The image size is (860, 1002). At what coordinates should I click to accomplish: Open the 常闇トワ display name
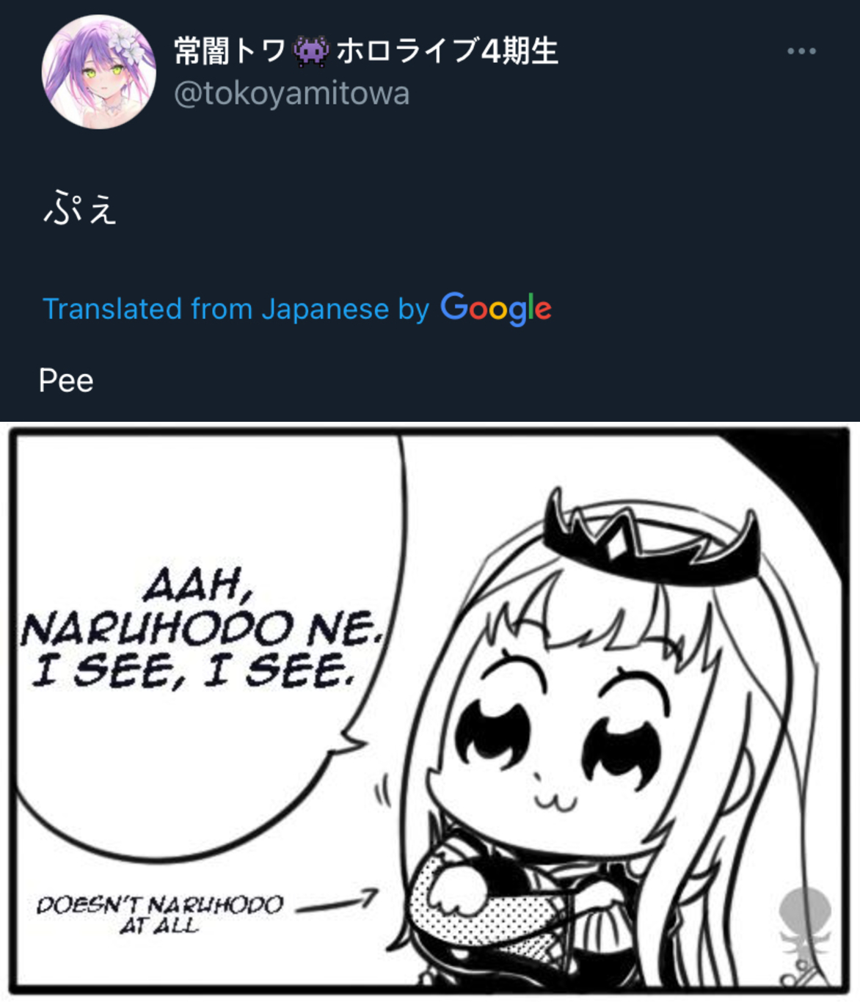230,51
